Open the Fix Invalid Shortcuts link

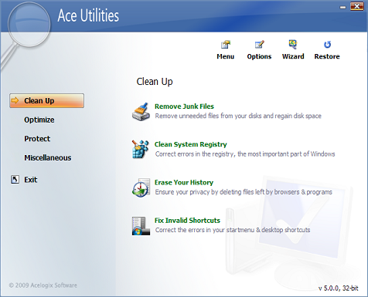pyautogui.click(x=187, y=221)
